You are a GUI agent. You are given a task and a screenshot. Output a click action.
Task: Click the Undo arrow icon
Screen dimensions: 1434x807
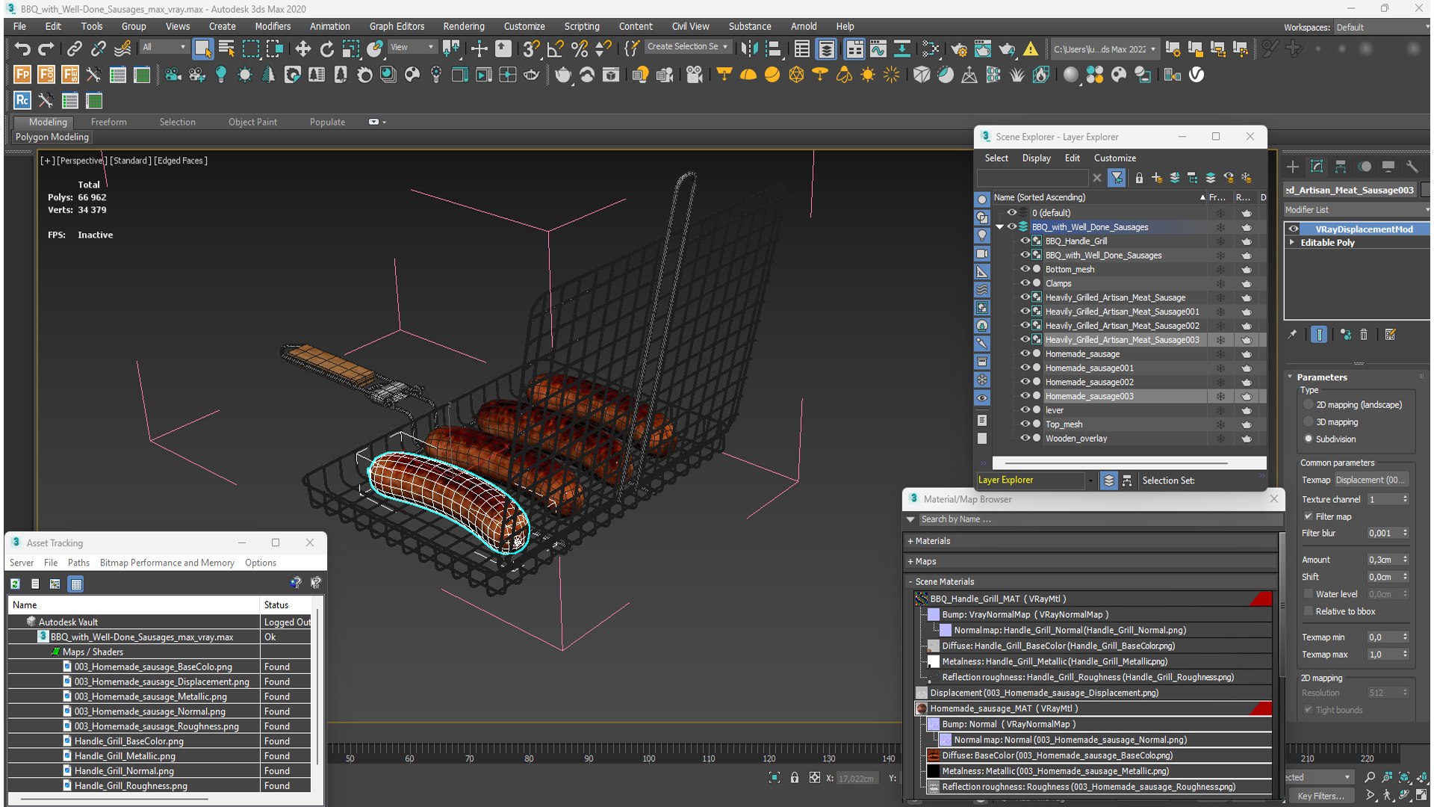tap(22, 49)
